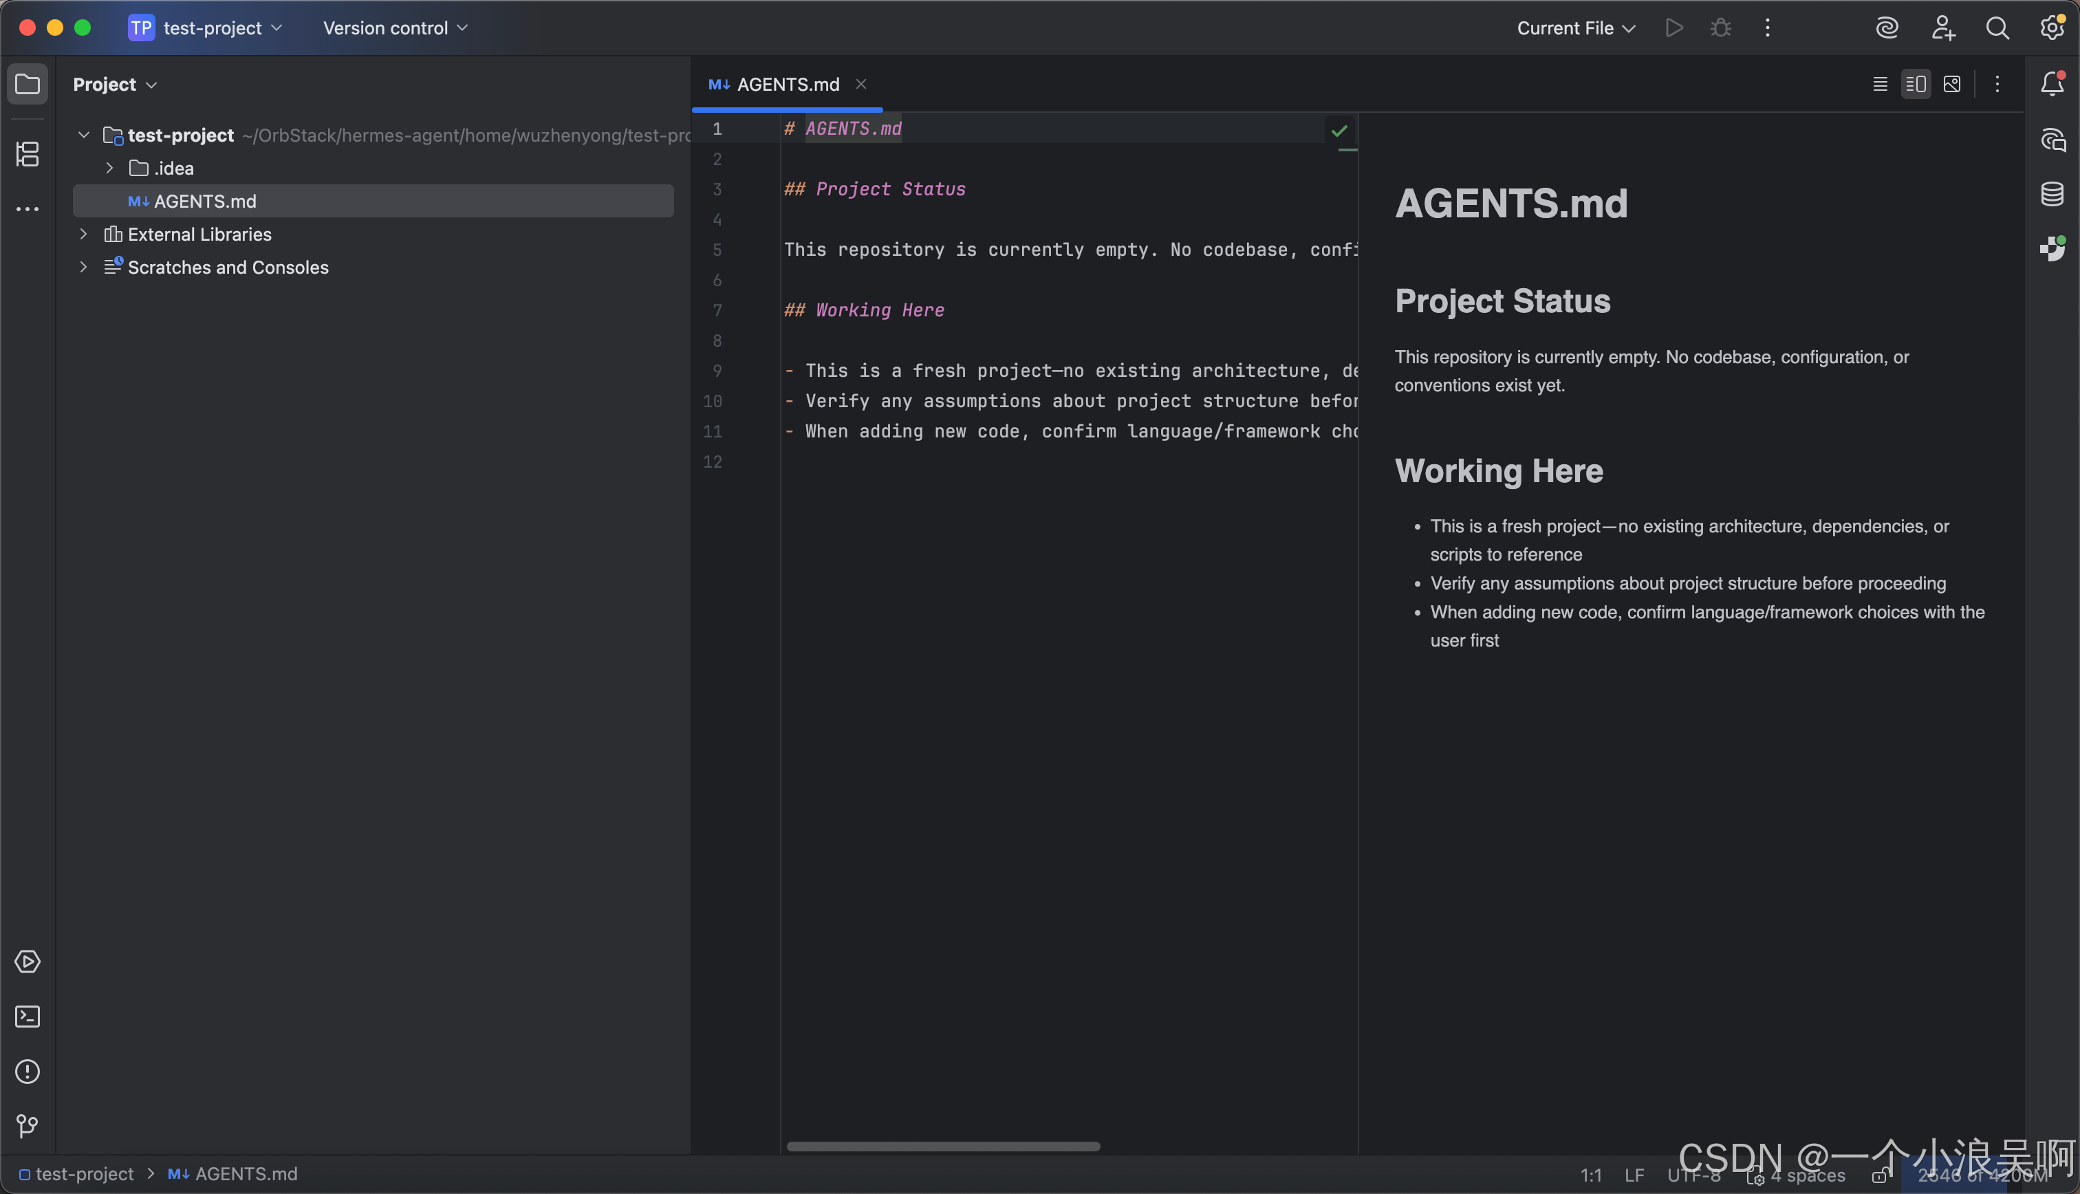This screenshot has width=2080, height=1194.
Task: Select the AGENTS.md editor tab
Action: point(786,85)
